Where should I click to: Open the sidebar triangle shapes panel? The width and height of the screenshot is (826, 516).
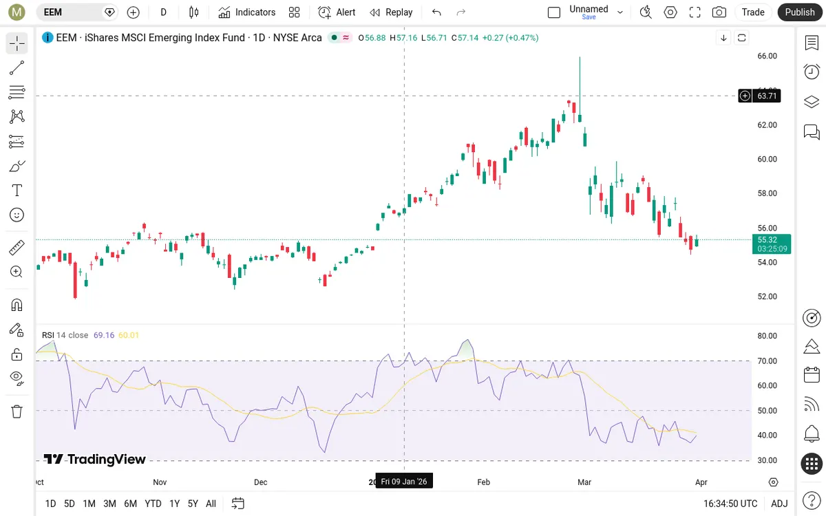coord(812,346)
